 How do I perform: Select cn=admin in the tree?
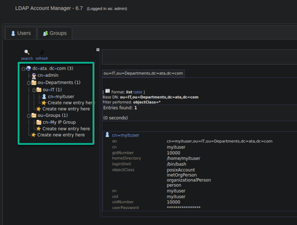48,75
